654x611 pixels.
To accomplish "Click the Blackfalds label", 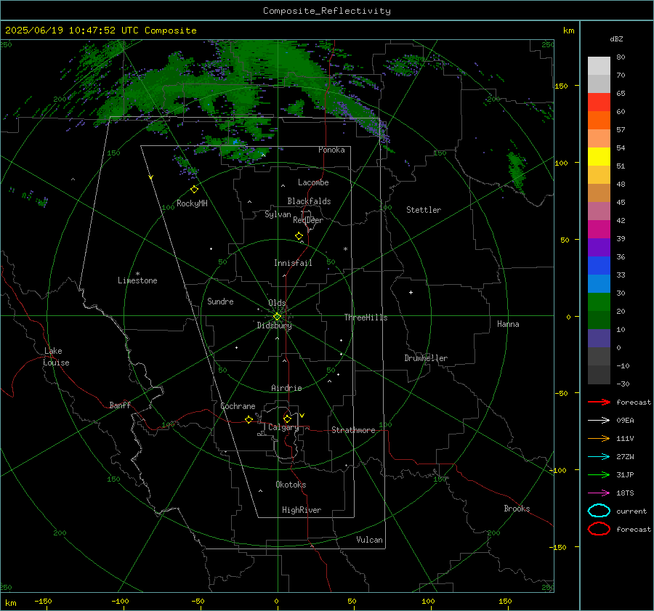I will (309, 201).
